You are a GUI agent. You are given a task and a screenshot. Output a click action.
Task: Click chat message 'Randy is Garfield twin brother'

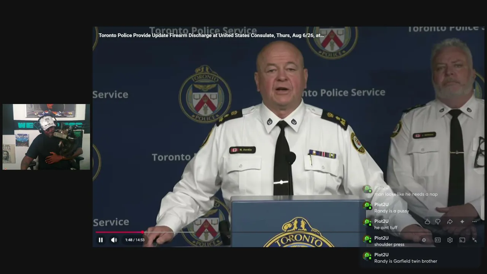[x=406, y=261]
